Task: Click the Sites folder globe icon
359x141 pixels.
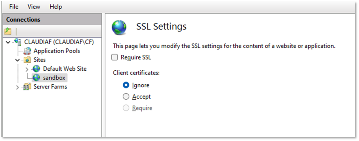Action: 27,60
